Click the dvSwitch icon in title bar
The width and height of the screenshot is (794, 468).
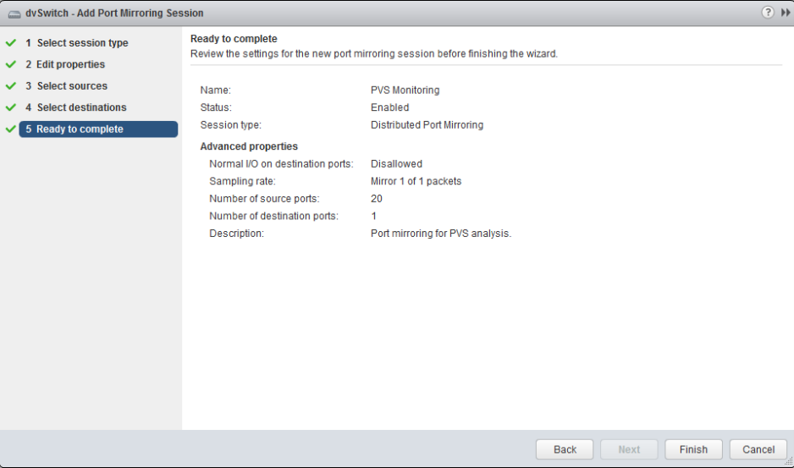click(x=14, y=14)
